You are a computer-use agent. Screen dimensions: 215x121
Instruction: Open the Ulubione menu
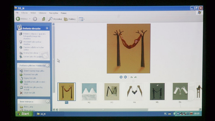tap(42, 13)
